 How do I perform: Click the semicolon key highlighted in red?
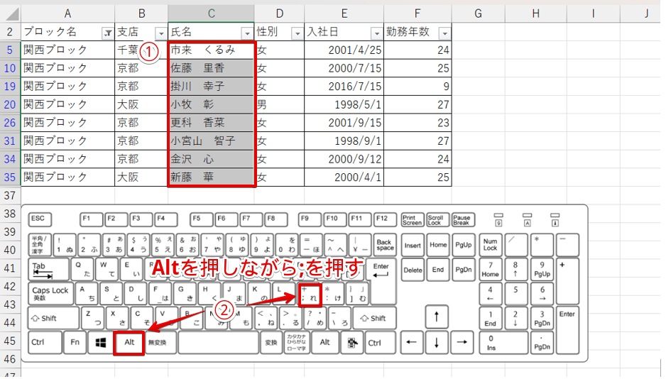309,294
